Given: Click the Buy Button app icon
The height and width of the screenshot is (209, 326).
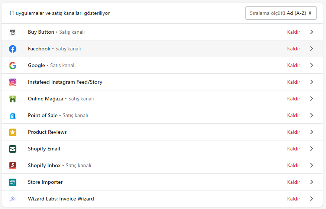Looking at the screenshot, I should [x=13, y=32].
